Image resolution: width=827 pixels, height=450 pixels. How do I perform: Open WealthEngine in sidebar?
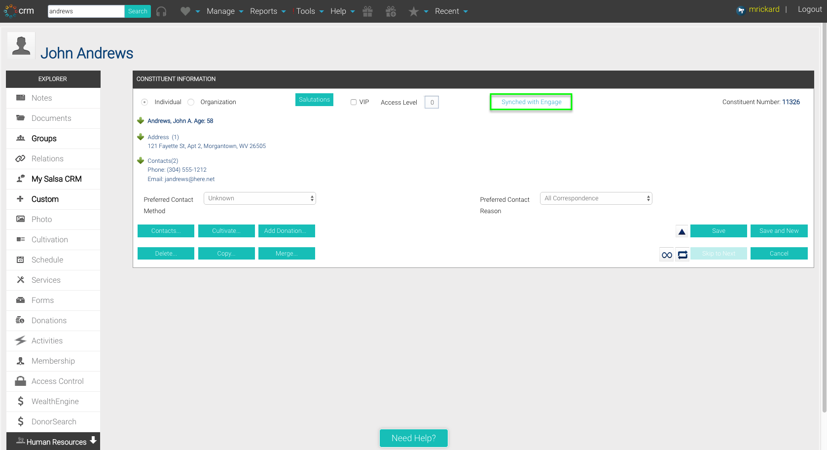pos(53,402)
